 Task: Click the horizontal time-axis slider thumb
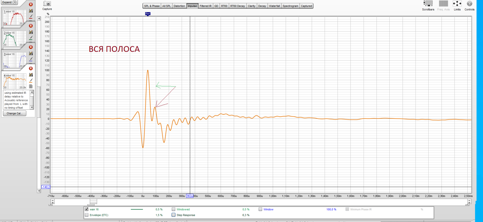point(93,202)
